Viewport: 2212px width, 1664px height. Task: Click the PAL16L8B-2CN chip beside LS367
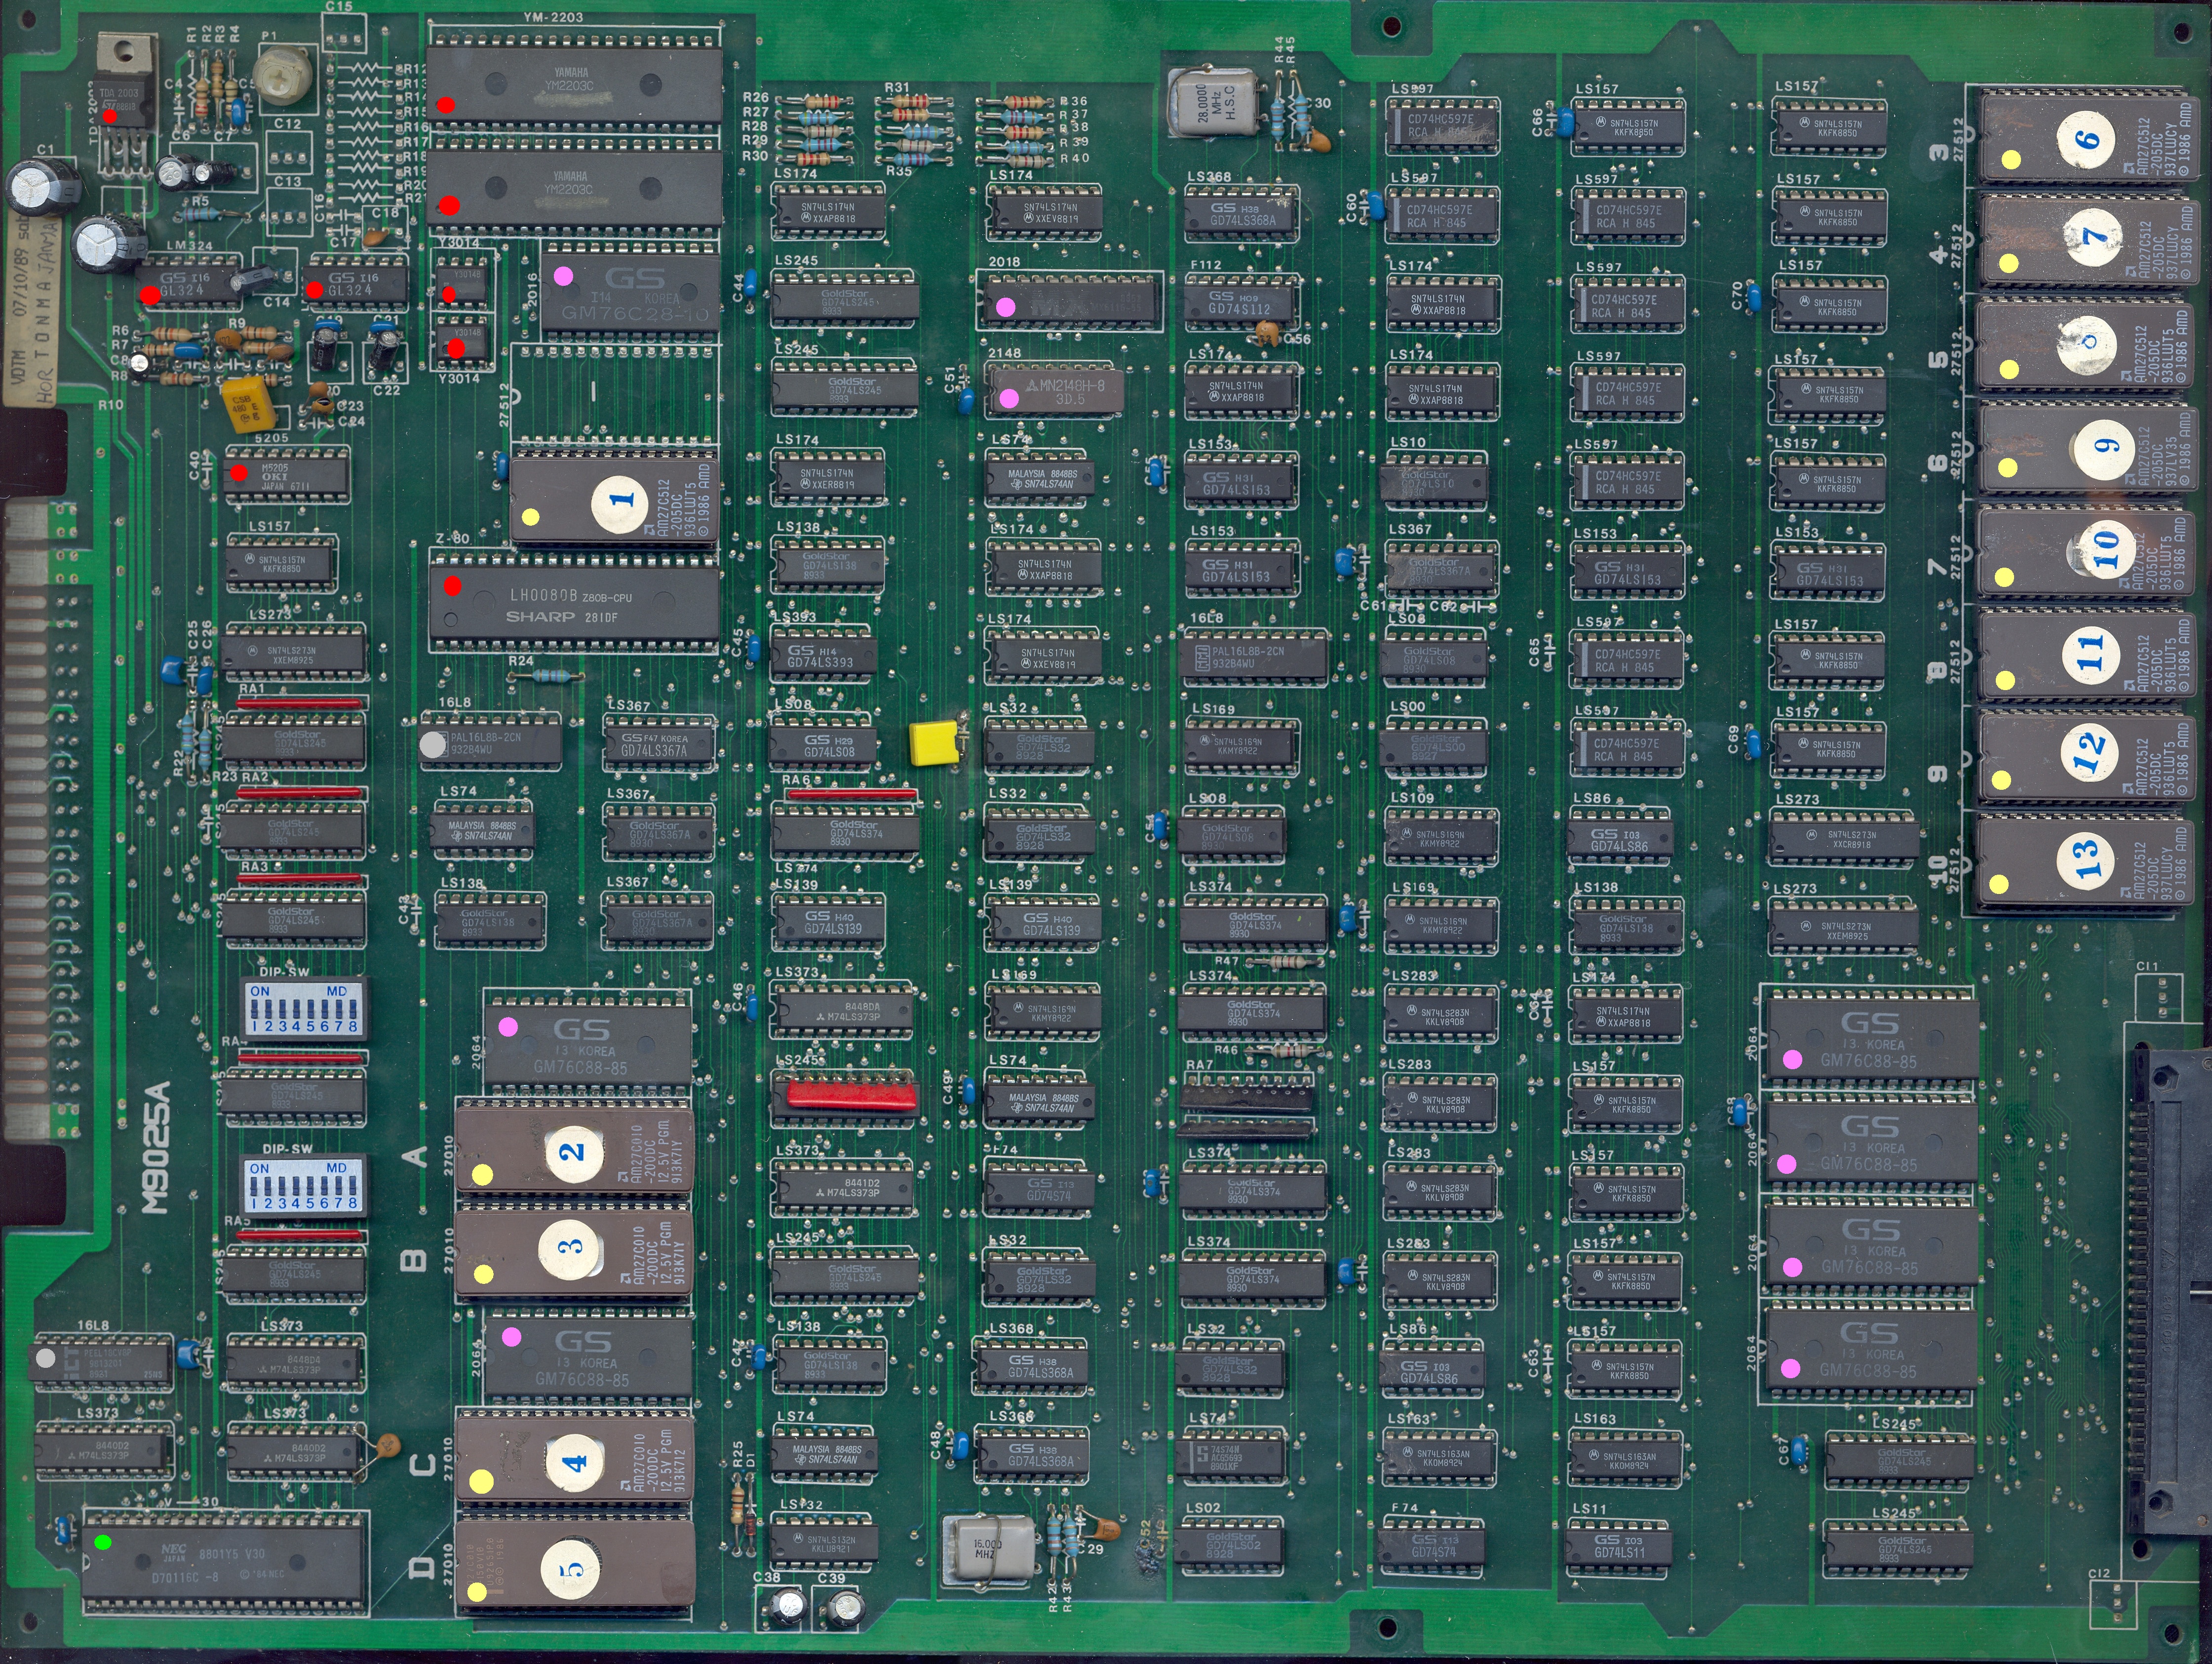[x=490, y=742]
